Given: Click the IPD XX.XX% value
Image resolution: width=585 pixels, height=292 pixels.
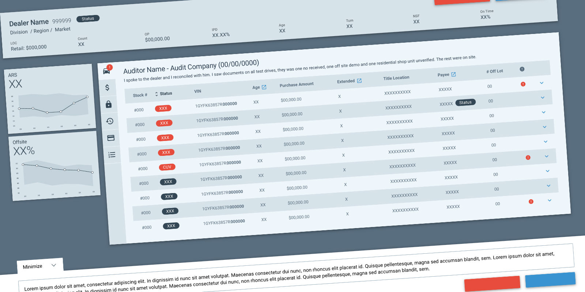Looking at the screenshot, I should pos(221,35).
